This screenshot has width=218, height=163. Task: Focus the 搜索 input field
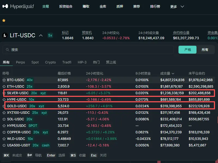point(88,50)
